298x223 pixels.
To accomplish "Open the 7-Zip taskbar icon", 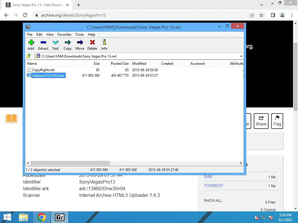I will pos(59,217).
